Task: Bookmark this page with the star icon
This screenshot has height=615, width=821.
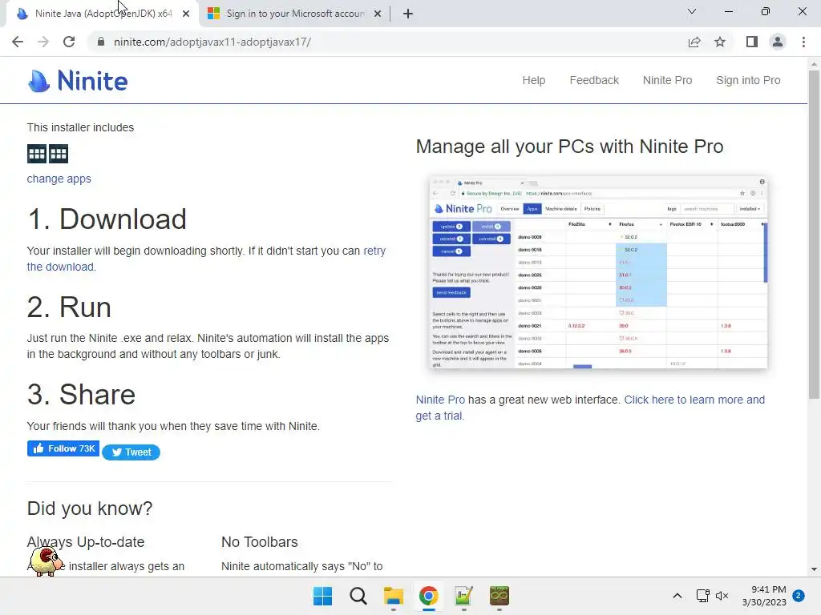Action: pyautogui.click(x=720, y=42)
